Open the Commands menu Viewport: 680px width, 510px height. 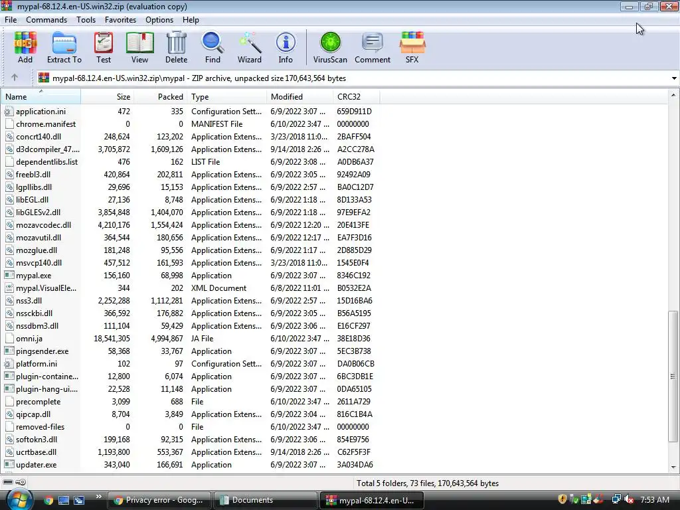tap(46, 20)
